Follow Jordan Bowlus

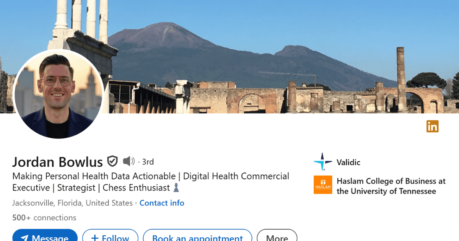(110, 235)
